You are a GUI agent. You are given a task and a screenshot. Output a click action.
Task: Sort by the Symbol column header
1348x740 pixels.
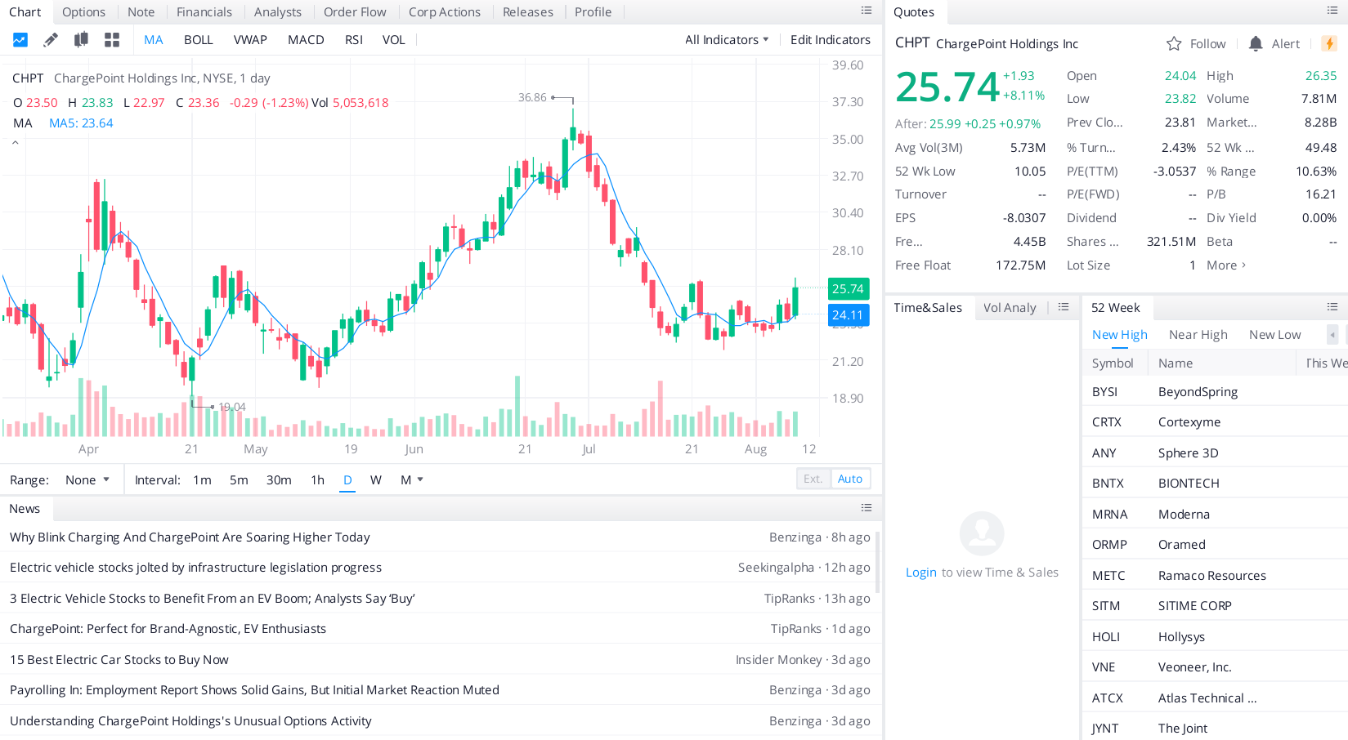(x=1113, y=363)
